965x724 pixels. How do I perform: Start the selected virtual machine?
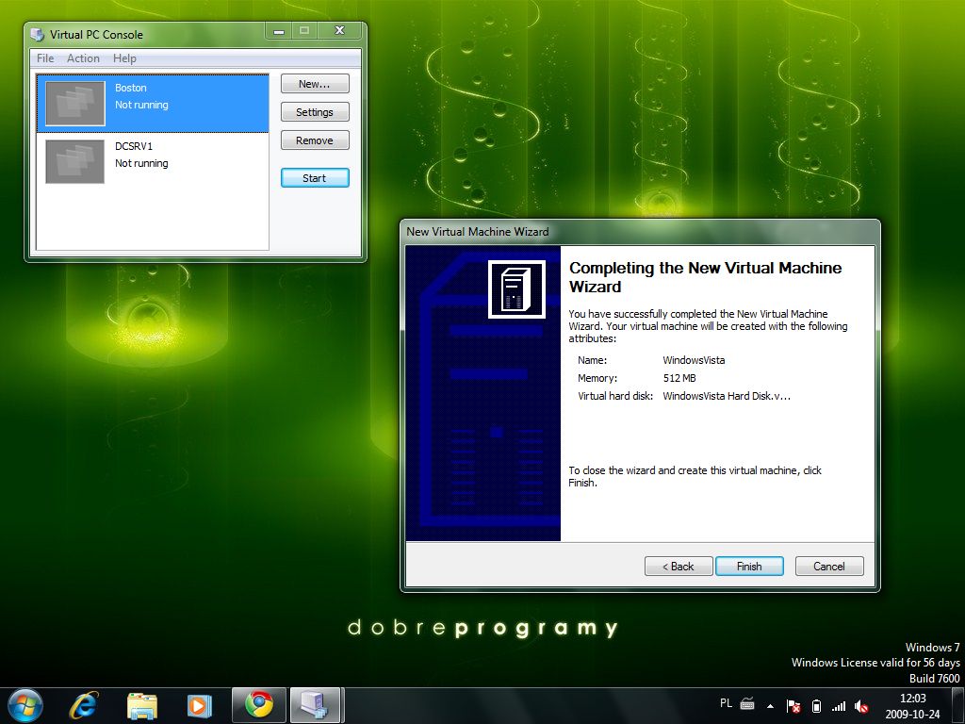pos(315,178)
